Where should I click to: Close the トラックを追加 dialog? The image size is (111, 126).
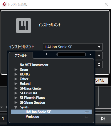(106, 4)
